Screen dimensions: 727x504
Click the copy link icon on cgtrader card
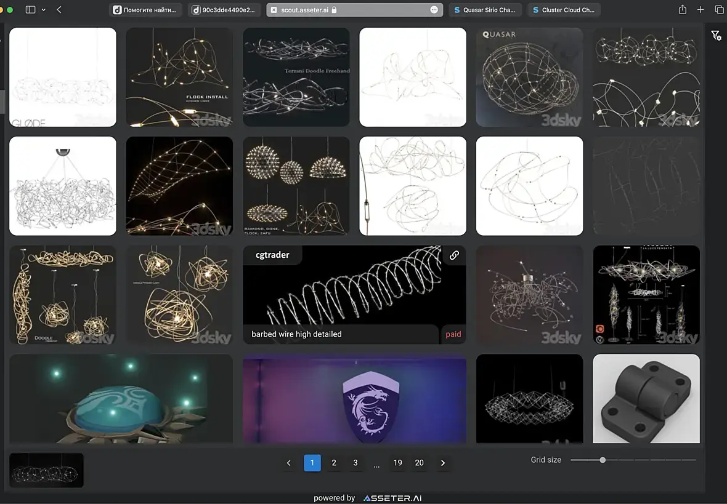[454, 255]
